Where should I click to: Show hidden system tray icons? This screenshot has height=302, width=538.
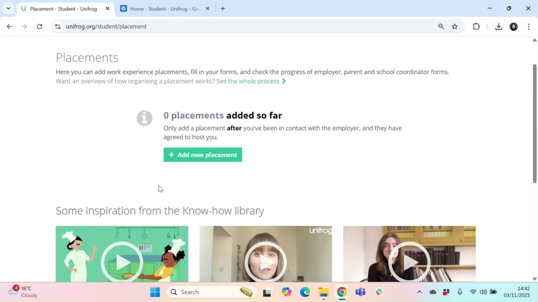tap(419, 292)
